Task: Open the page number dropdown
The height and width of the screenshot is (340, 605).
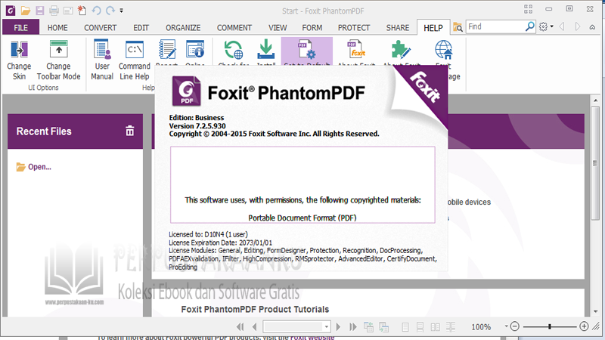Action: pos(327,327)
